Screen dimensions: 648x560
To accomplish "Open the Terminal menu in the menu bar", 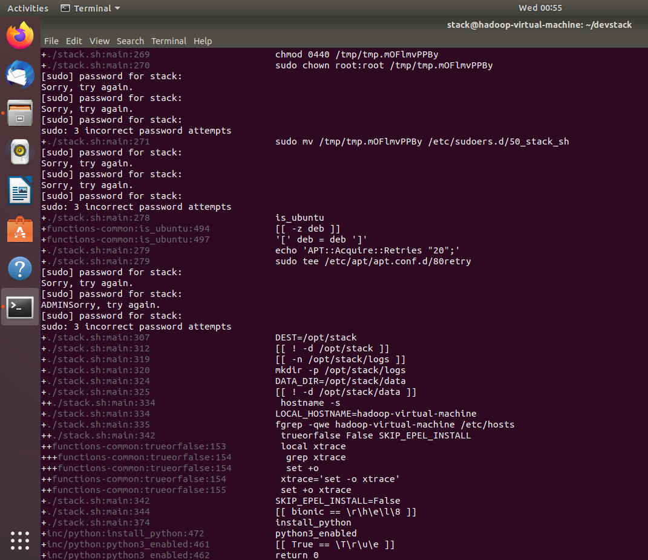I will tap(169, 41).
